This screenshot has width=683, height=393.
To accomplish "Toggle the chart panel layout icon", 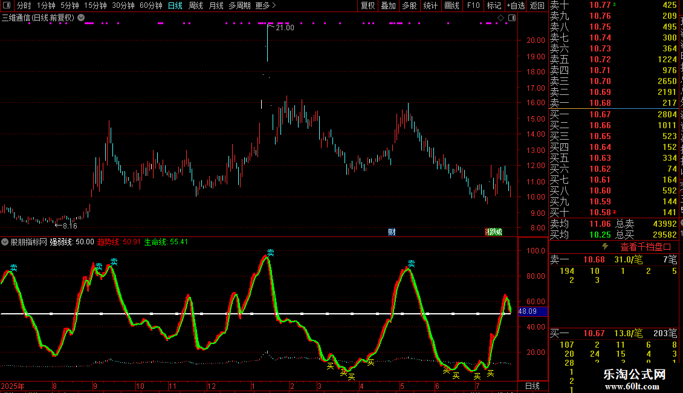I will [513, 18].
